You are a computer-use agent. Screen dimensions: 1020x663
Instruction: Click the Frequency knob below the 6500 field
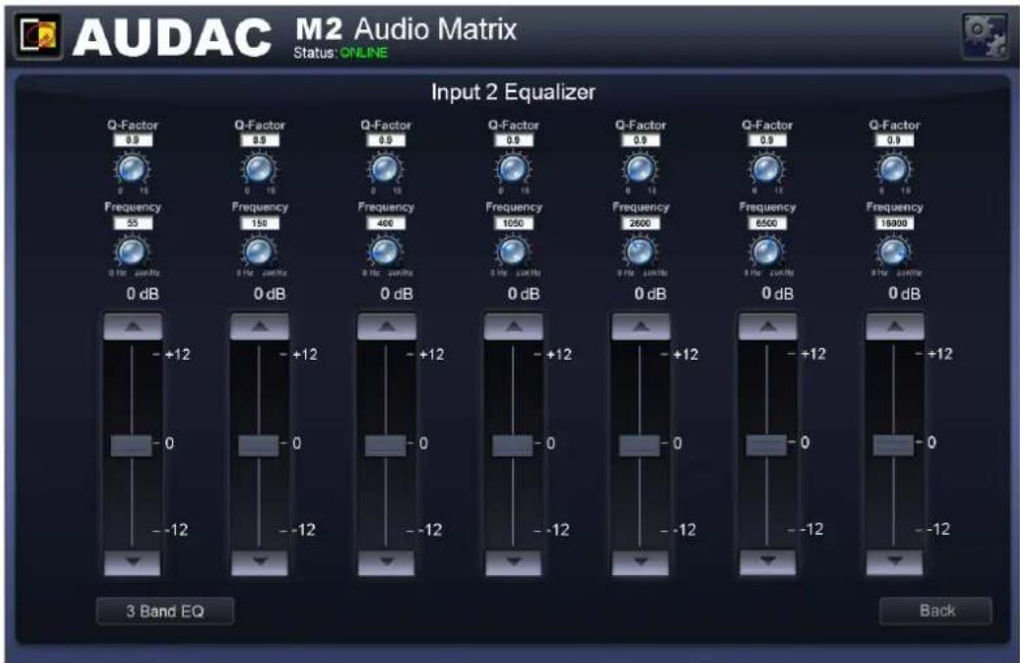[767, 251]
